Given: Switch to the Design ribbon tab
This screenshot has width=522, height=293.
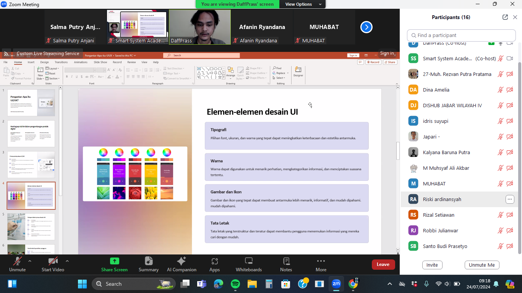Looking at the screenshot, I should pos(44,62).
